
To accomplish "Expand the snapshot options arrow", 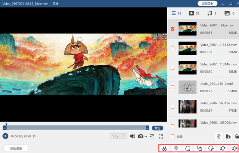I will (x=146, y=137).
